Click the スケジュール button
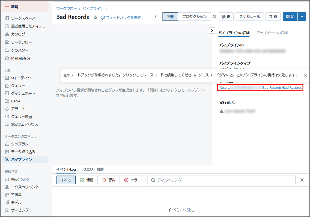The width and height of the screenshot is (310, 217). click(249, 17)
